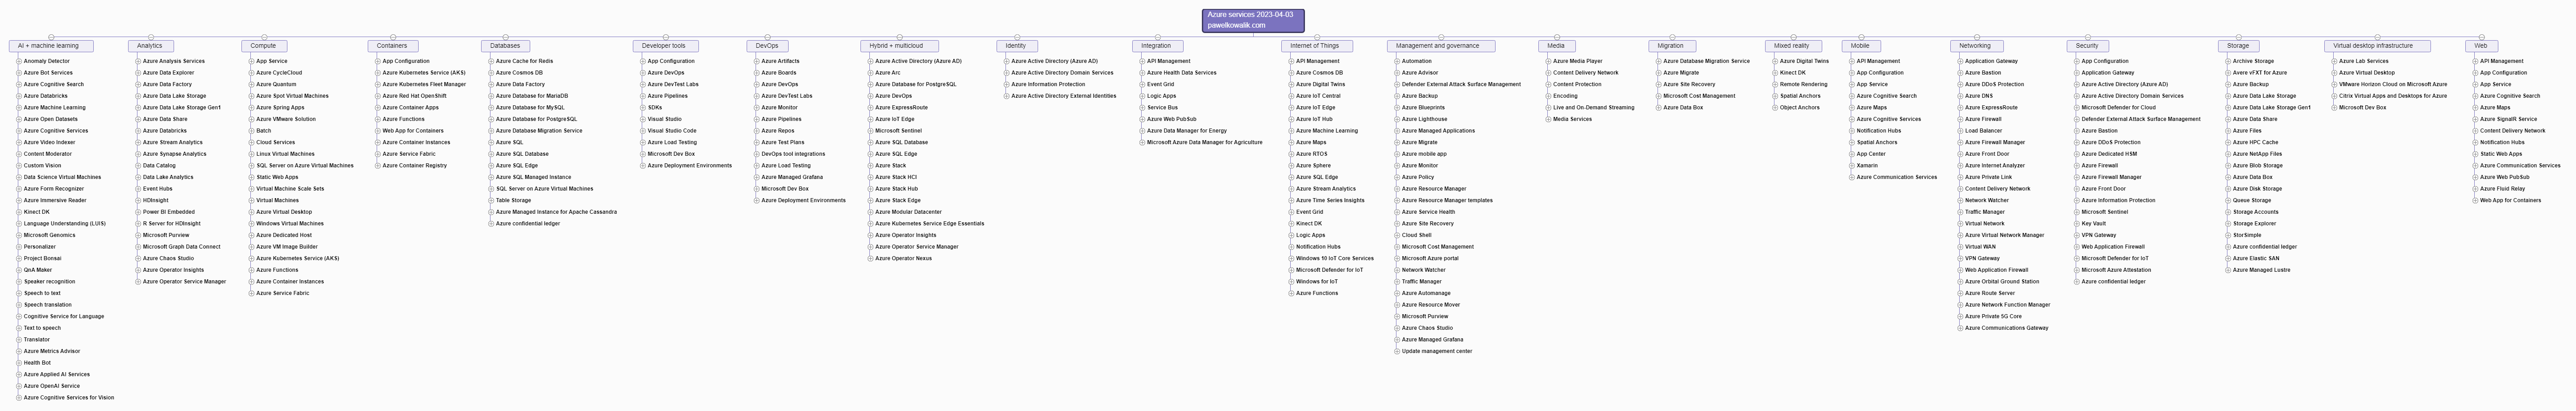Collapse the Migration branch via its circle
Viewport: 2576px width, 411px height.
pos(1671,37)
